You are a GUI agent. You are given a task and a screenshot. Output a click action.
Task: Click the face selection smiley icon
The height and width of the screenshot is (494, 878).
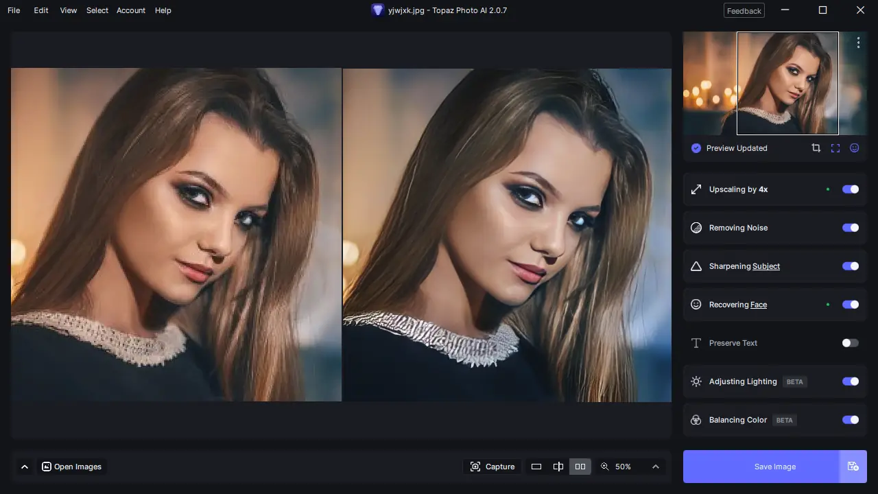855,148
